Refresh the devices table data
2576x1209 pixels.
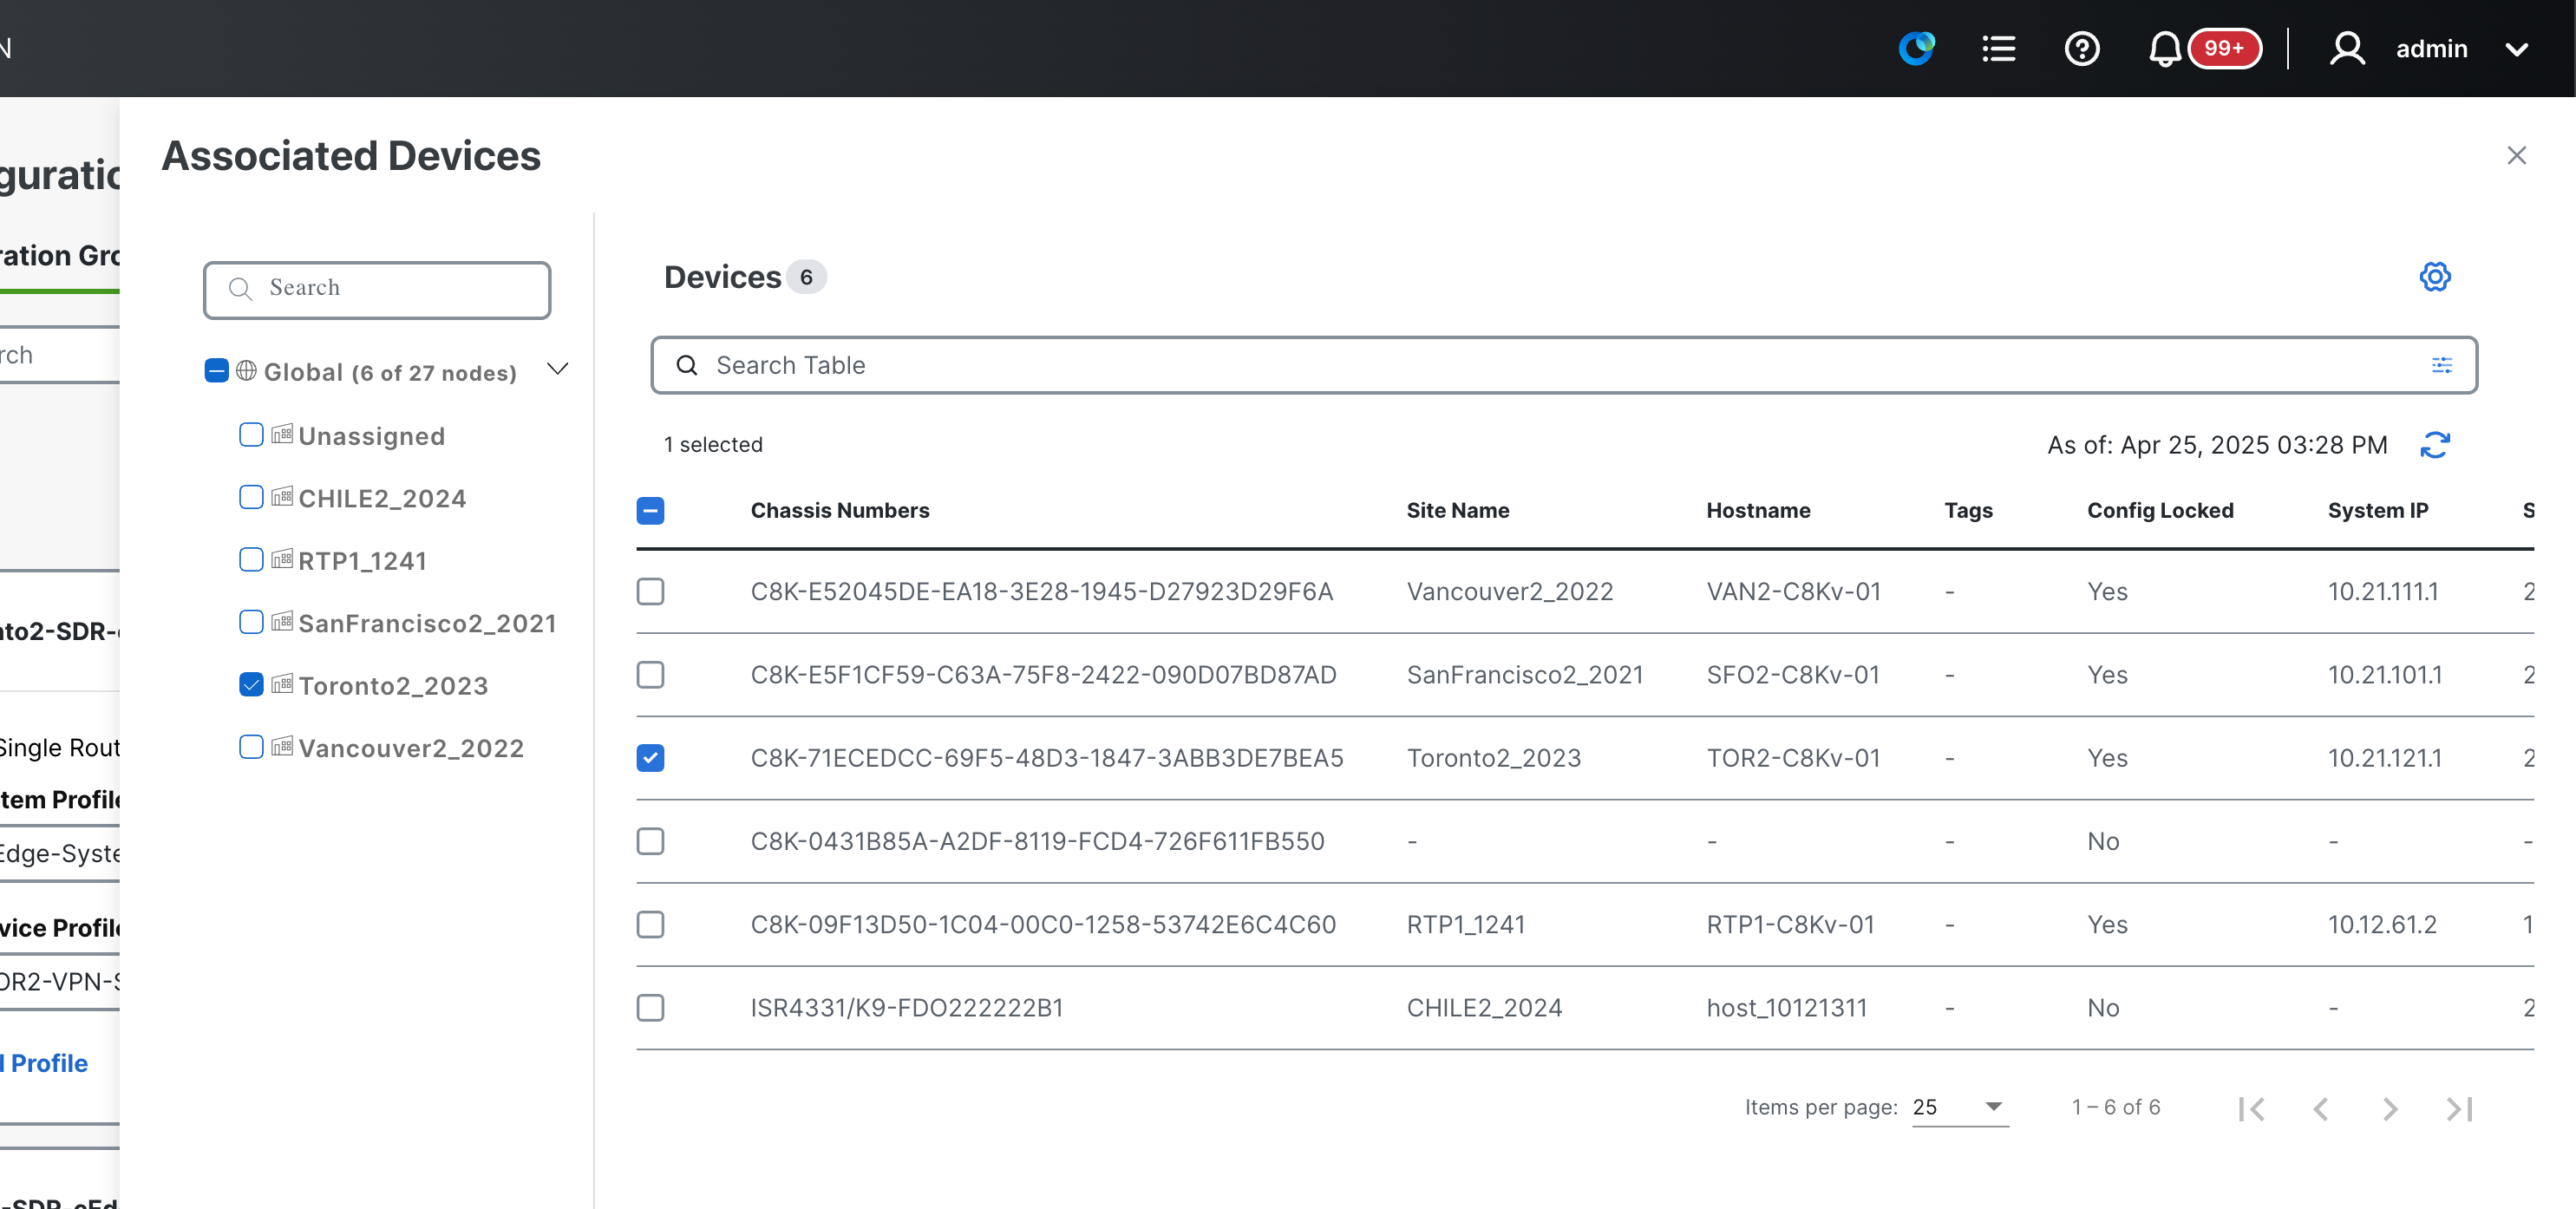pyautogui.click(x=2435, y=445)
